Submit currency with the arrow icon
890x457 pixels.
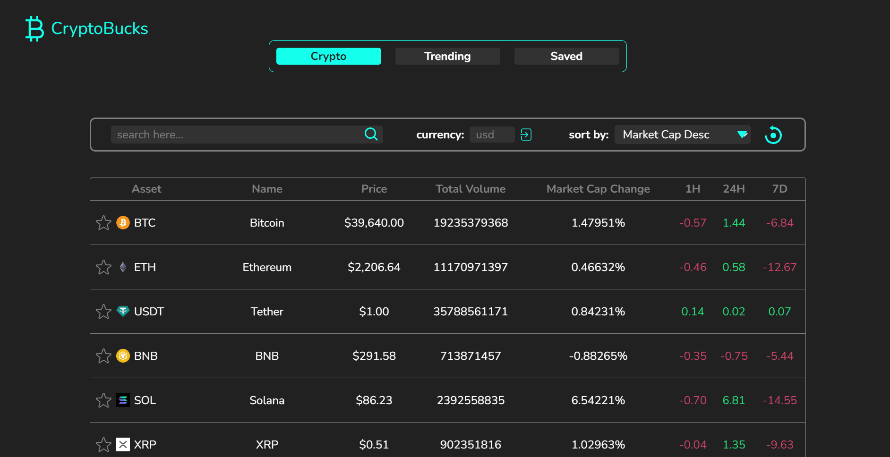[526, 135]
